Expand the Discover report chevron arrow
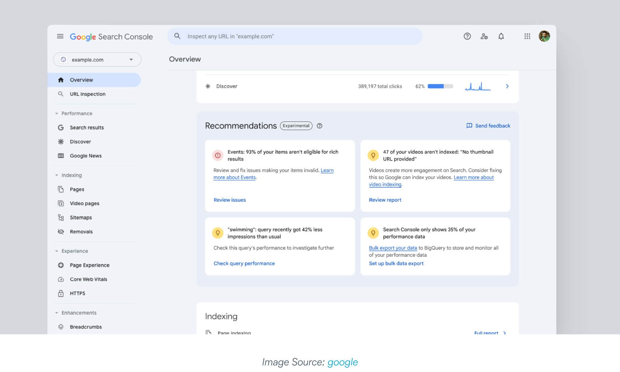Viewport: 620px width, 372px height. tap(507, 86)
